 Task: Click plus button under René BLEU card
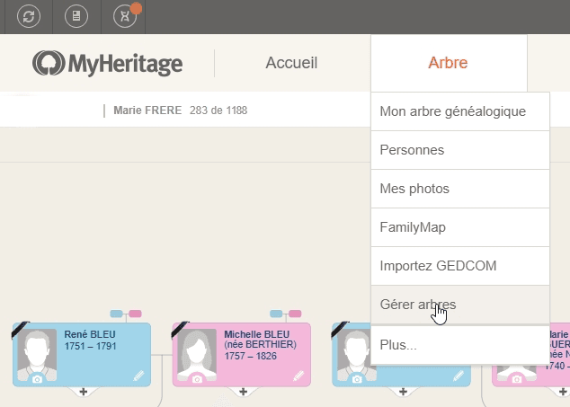[84, 392]
